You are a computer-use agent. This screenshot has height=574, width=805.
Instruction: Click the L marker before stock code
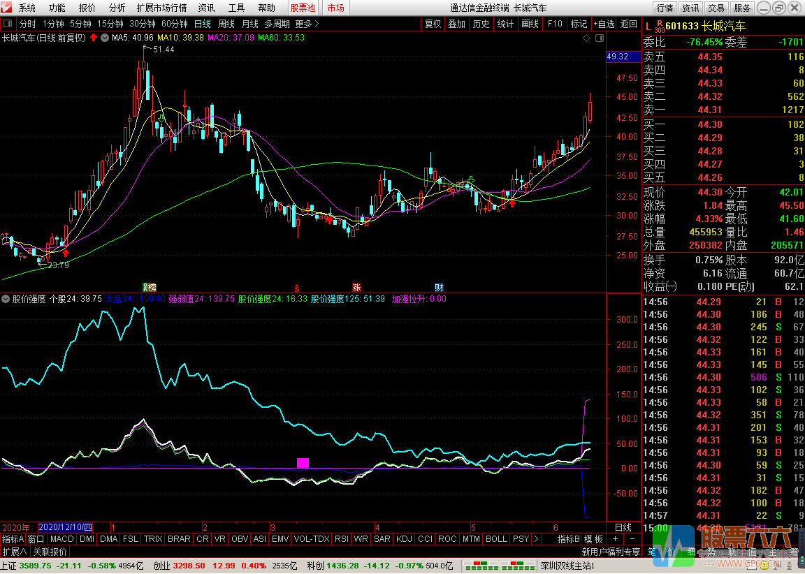(x=648, y=26)
